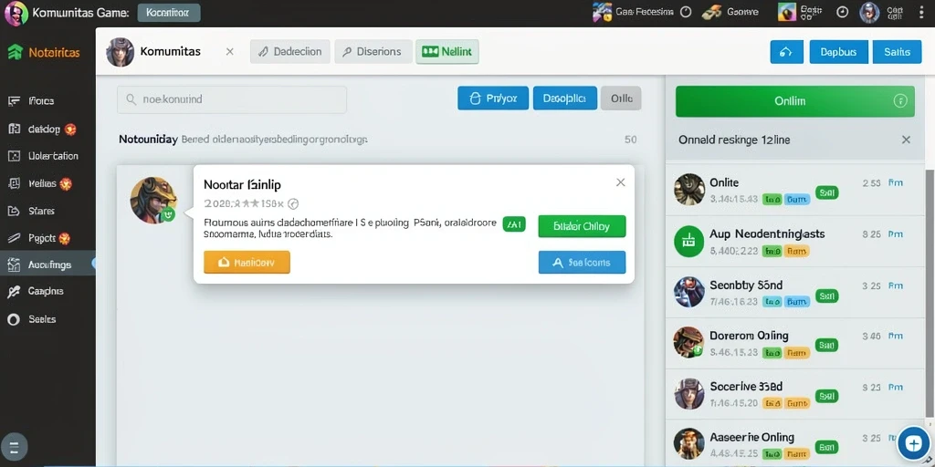Click the orange Nadiicerv button
Viewport: 935px width, 467px height.
tap(247, 262)
